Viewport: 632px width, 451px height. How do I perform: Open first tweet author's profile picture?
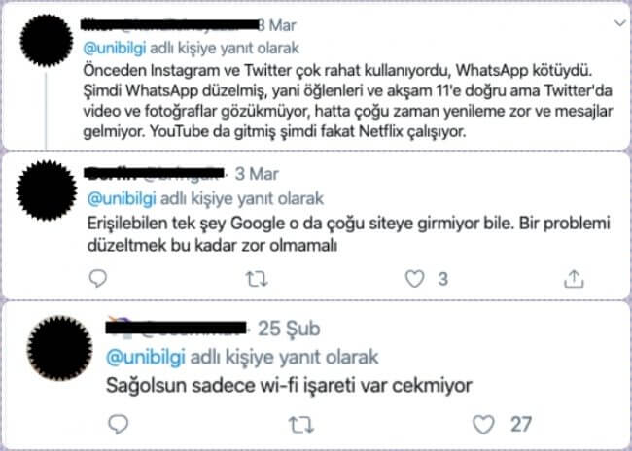[x=47, y=40]
